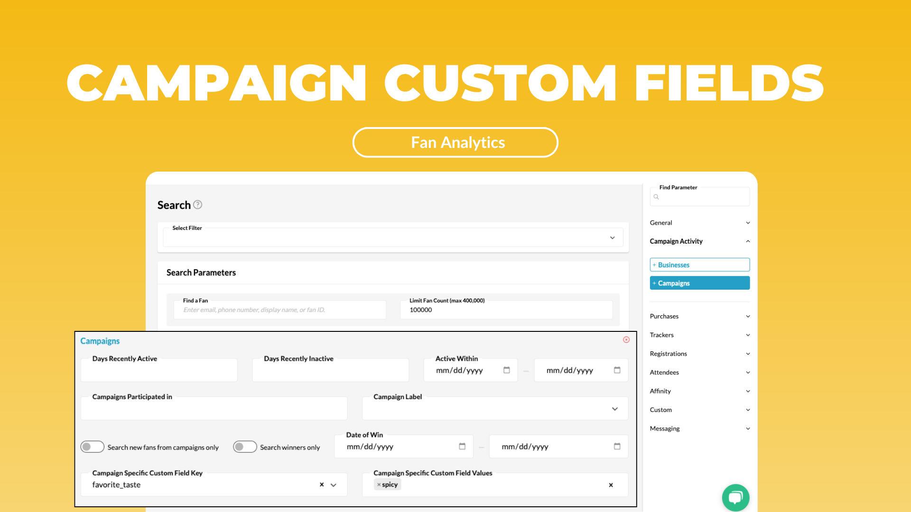The height and width of the screenshot is (512, 911).
Task: Add the Businesses parameter
Action: point(700,265)
